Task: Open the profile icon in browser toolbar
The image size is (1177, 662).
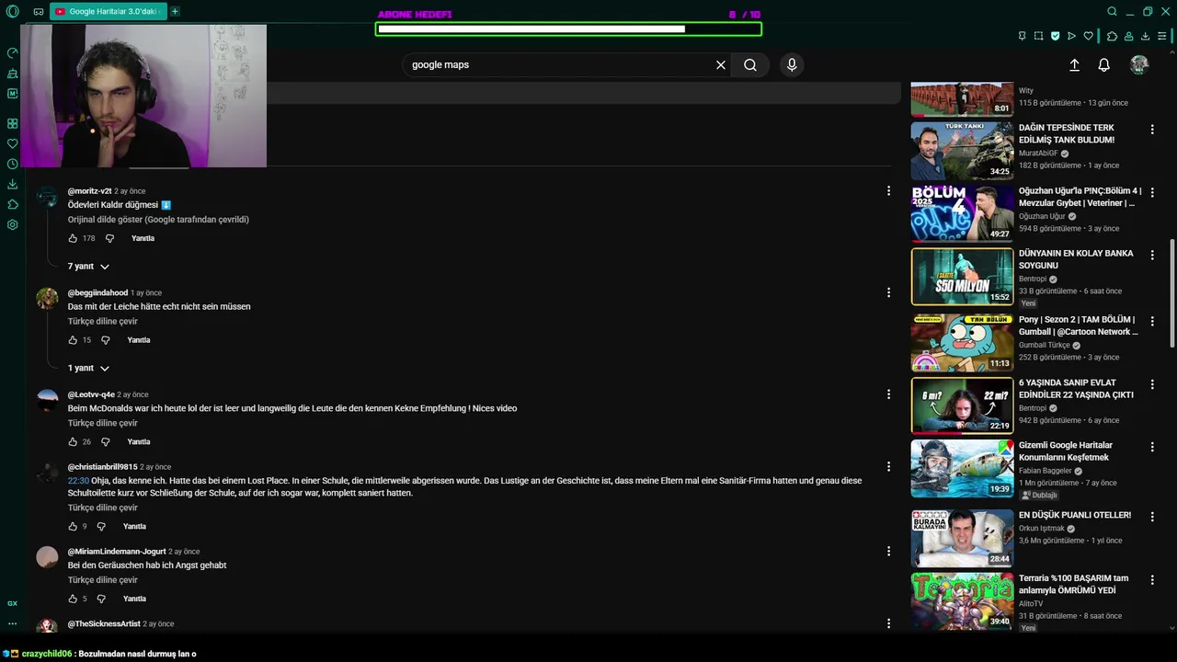Action: 1129,36
